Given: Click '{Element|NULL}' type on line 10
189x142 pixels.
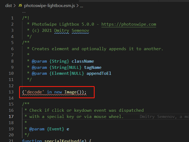Looking at the screenshot, I should coord(67,73).
